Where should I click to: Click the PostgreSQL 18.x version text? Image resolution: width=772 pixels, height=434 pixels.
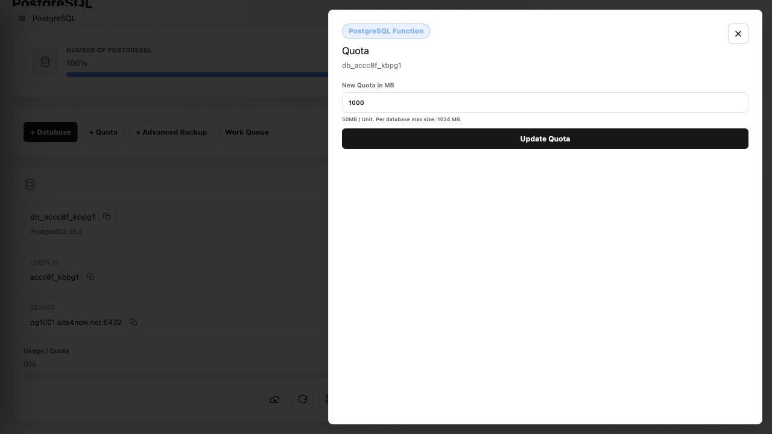(x=56, y=231)
